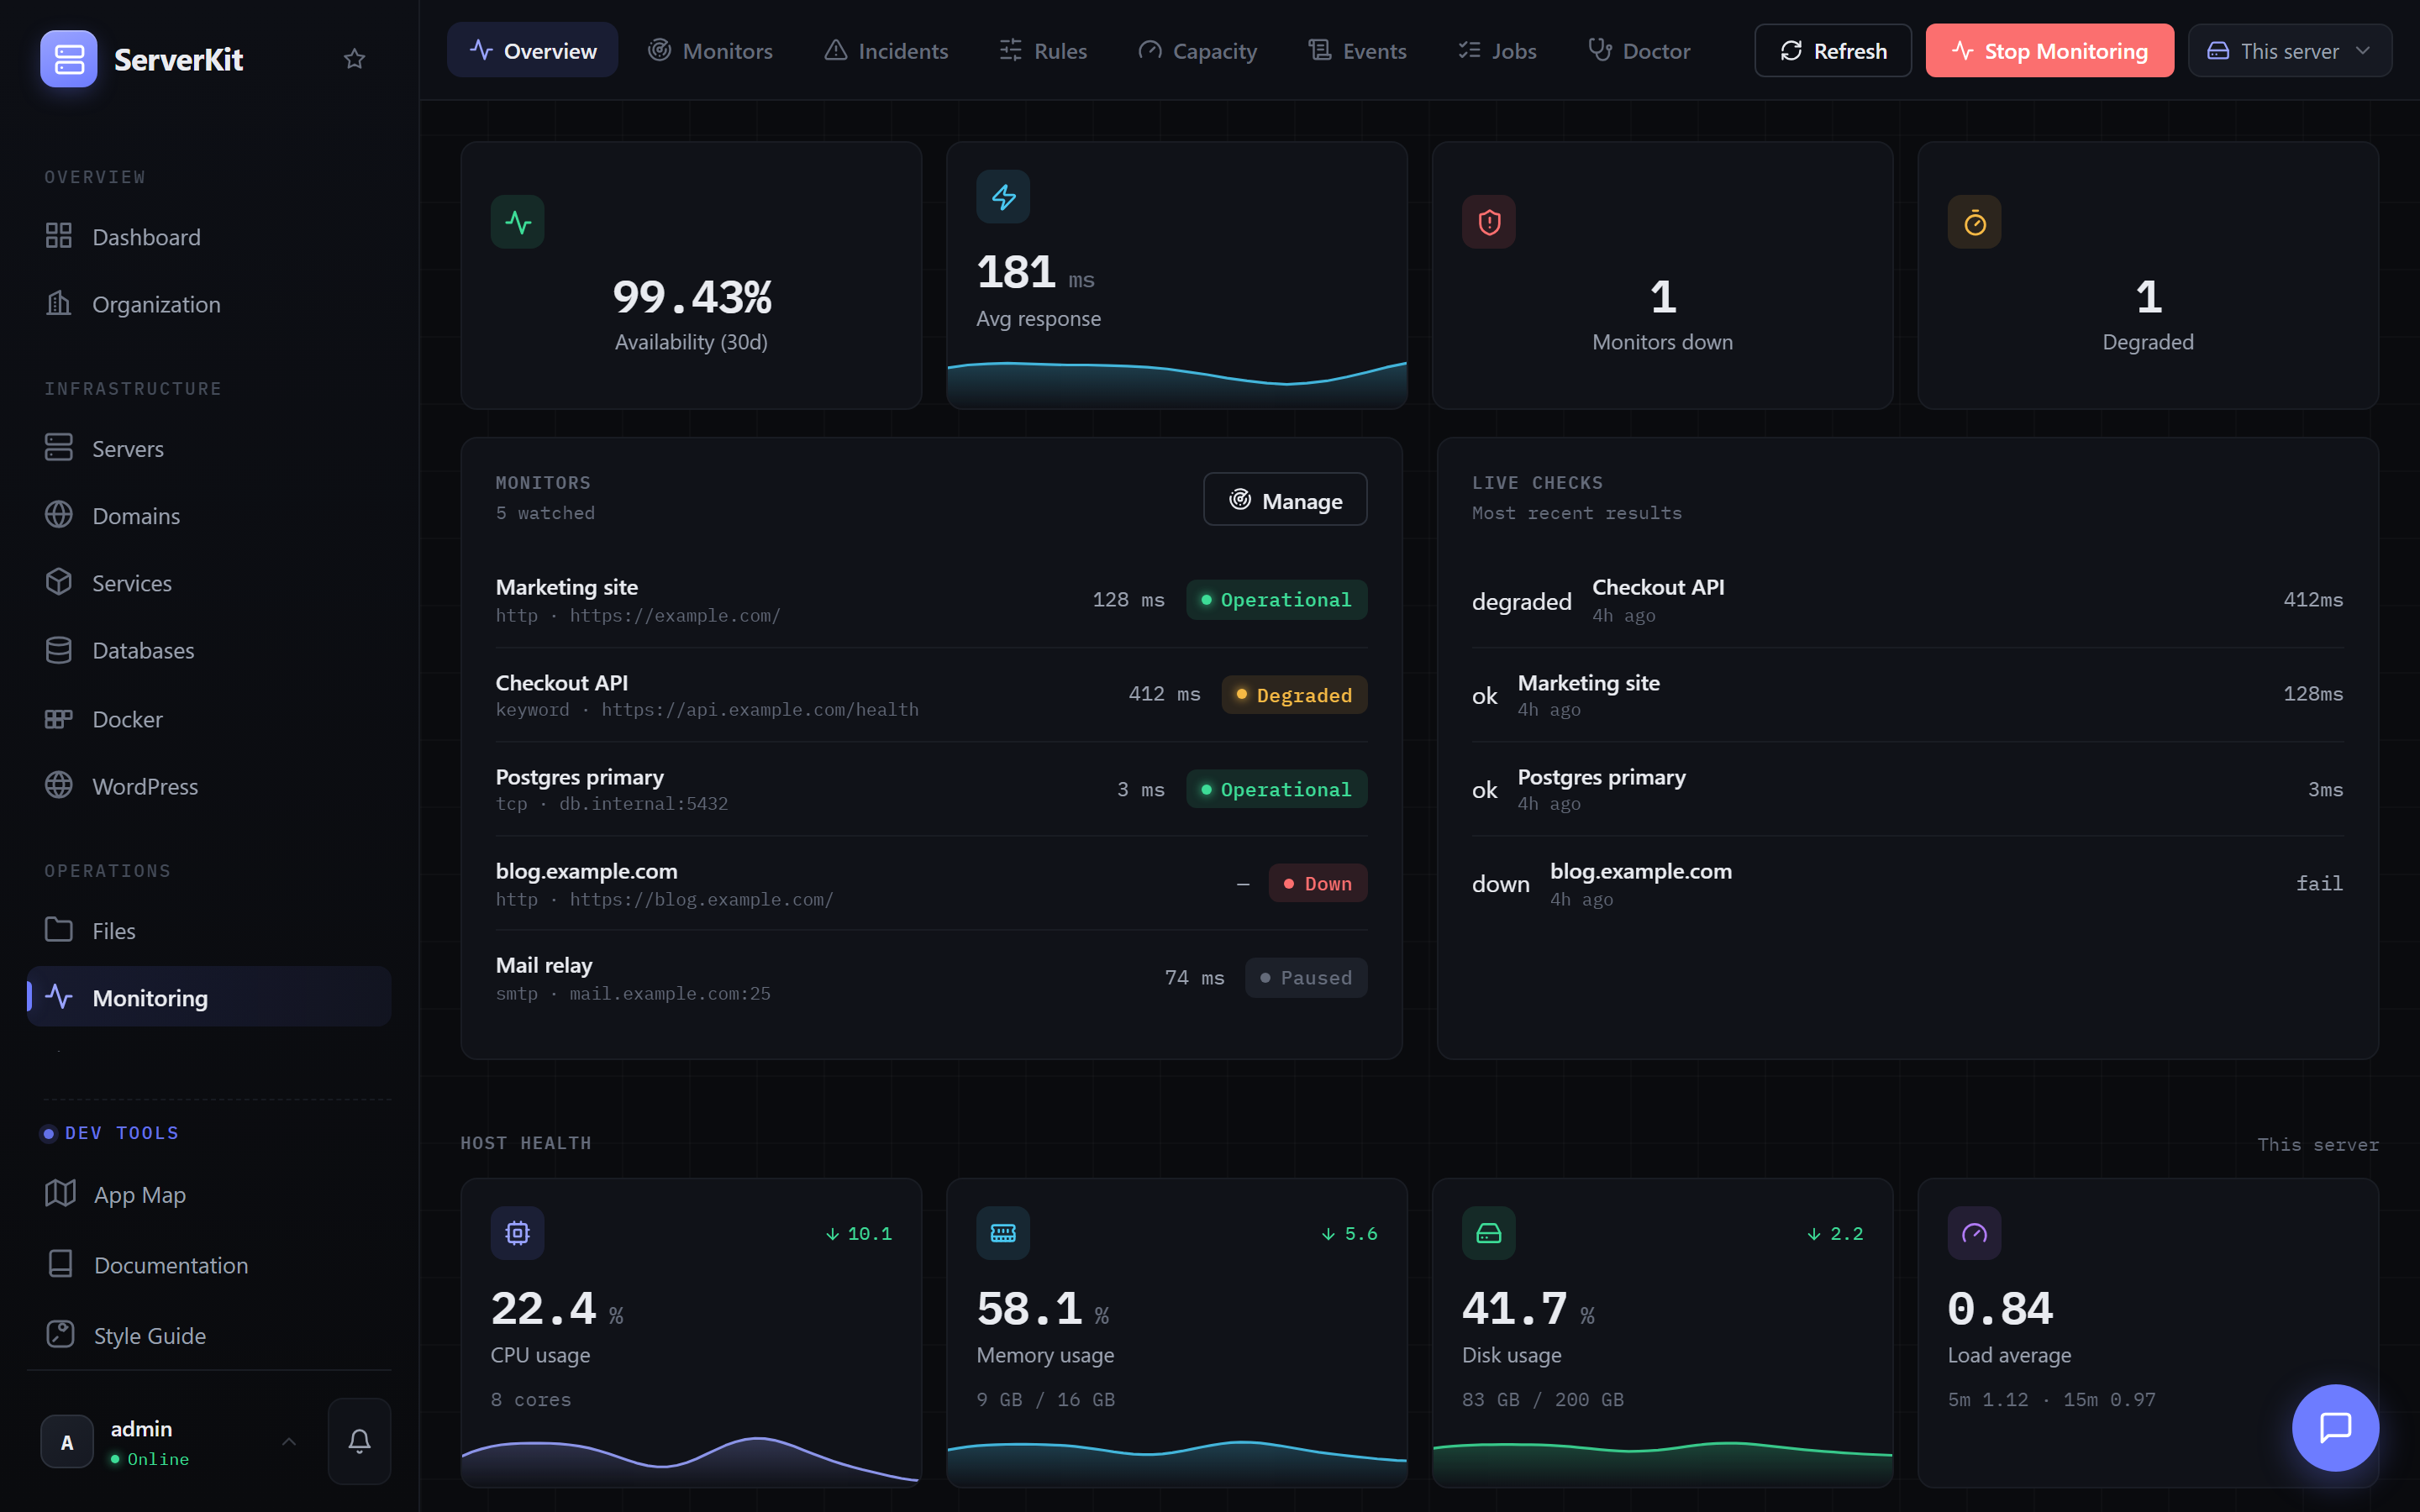The height and width of the screenshot is (1512, 2420).
Task: Switch to Incidents tab
Action: [x=886, y=50]
